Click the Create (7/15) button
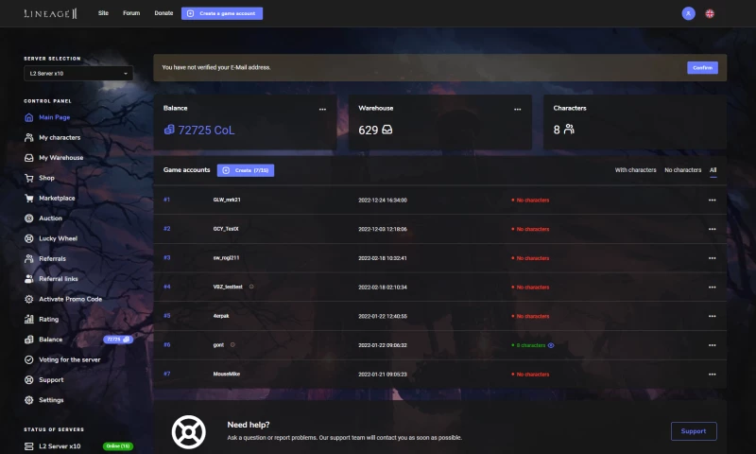Viewport: 756px width, 454px height. point(246,170)
